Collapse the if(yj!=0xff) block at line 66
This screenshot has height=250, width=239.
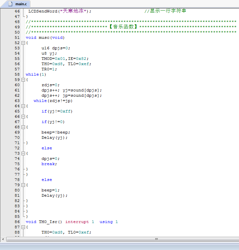23,116
